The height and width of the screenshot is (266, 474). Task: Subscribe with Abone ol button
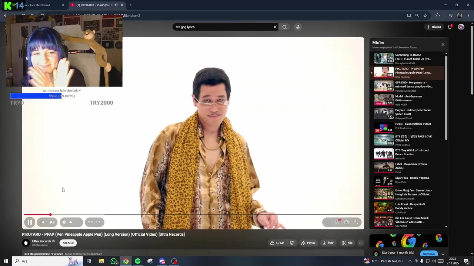tap(68, 243)
